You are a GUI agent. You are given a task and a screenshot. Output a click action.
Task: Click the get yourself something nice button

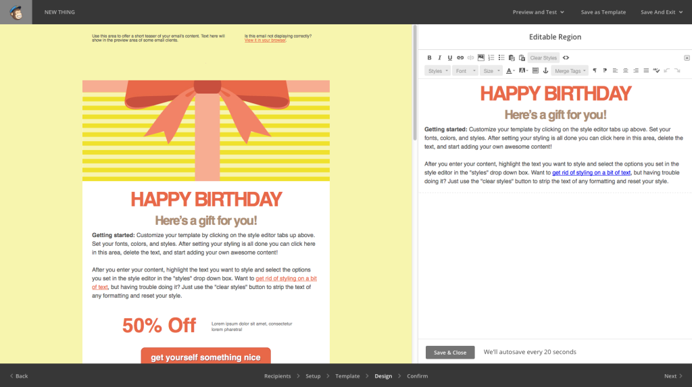205,356
